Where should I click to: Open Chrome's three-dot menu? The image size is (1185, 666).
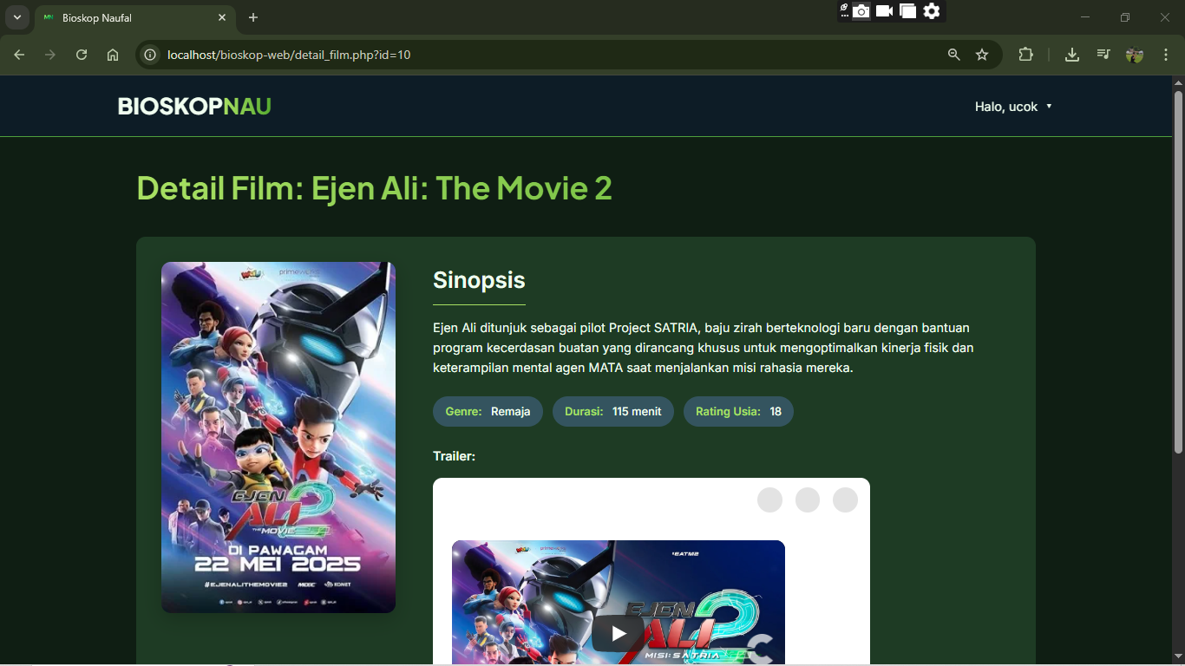[x=1166, y=55]
